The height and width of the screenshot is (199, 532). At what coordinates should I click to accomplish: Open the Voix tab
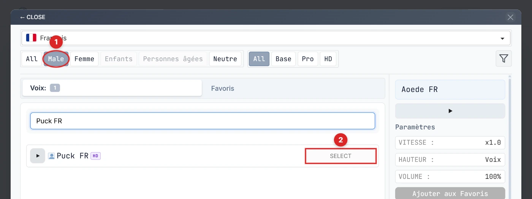tap(112, 88)
